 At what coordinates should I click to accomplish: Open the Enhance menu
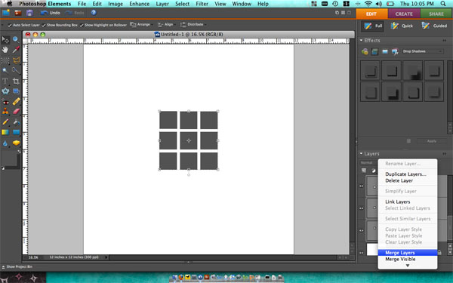[139, 4]
